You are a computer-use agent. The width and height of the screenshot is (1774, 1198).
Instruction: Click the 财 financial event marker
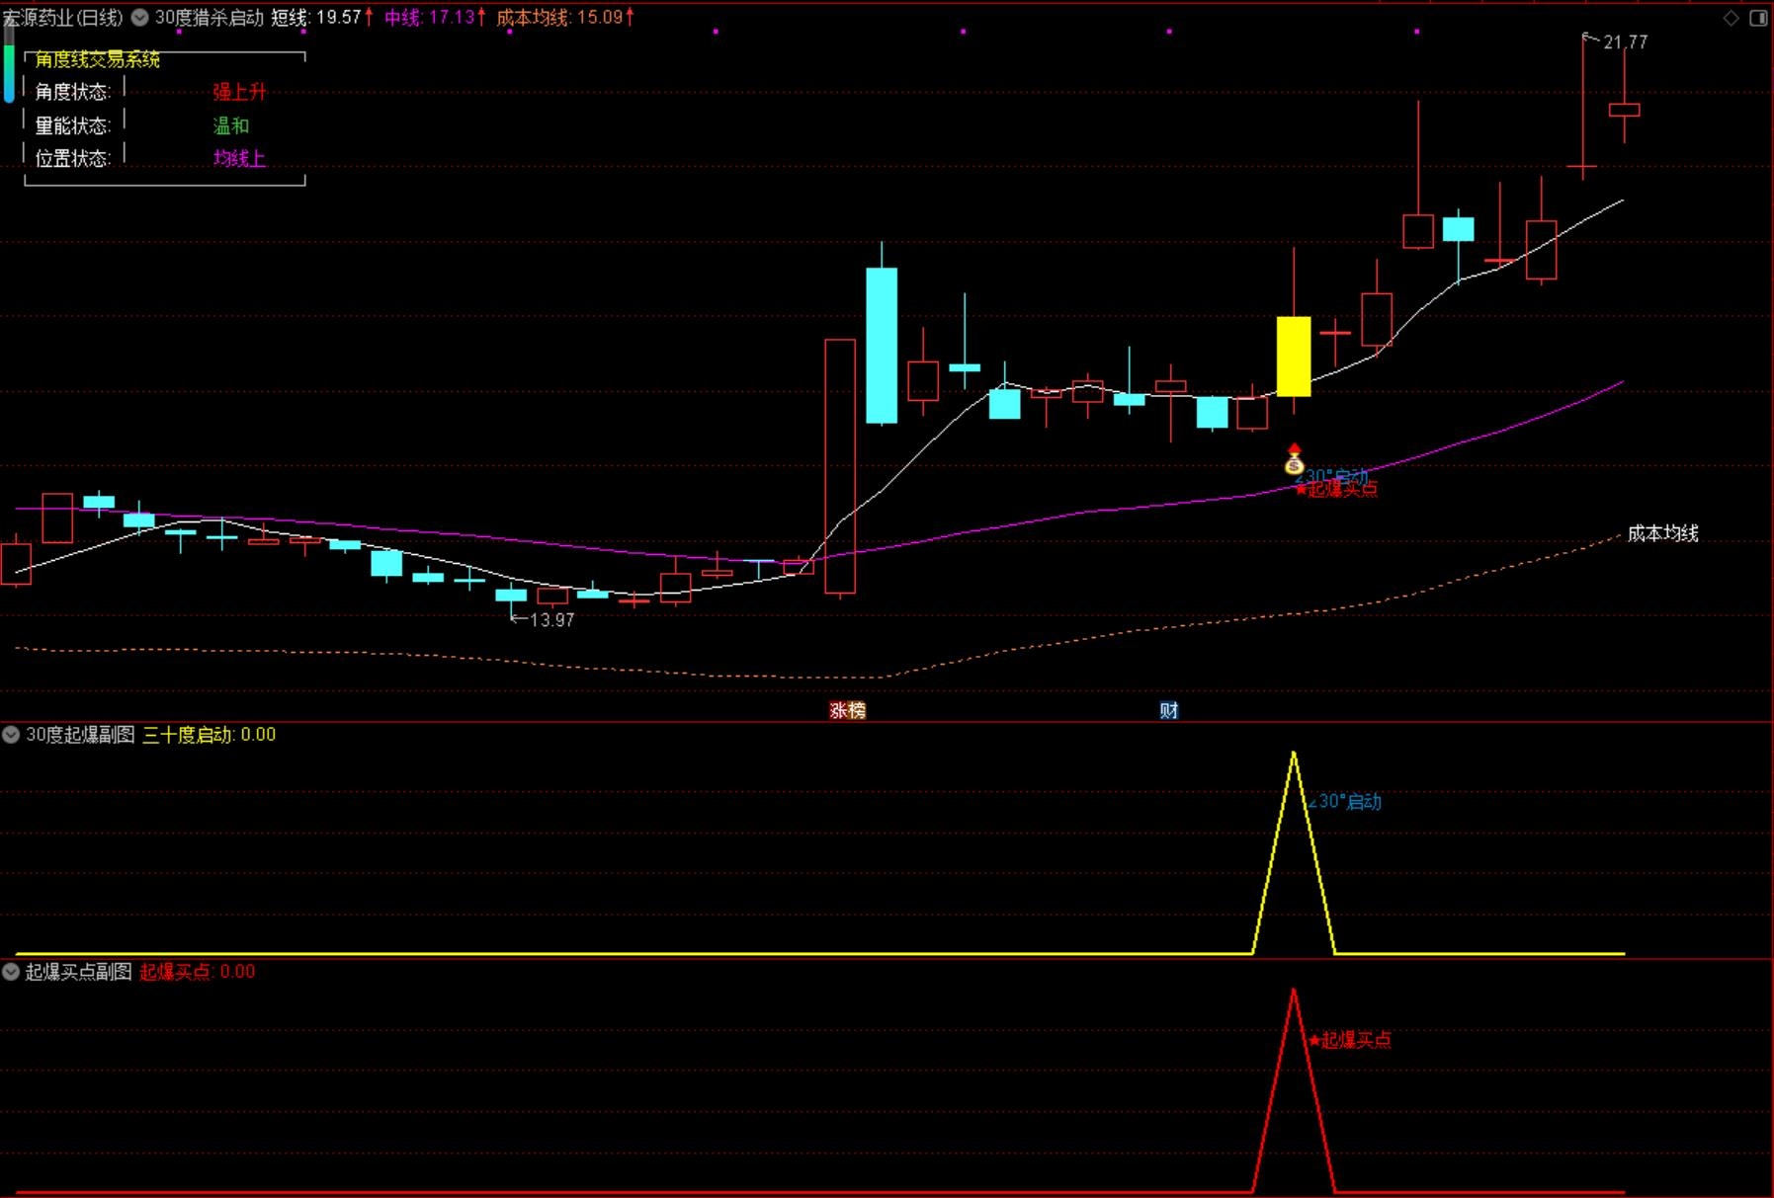[x=1169, y=710]
